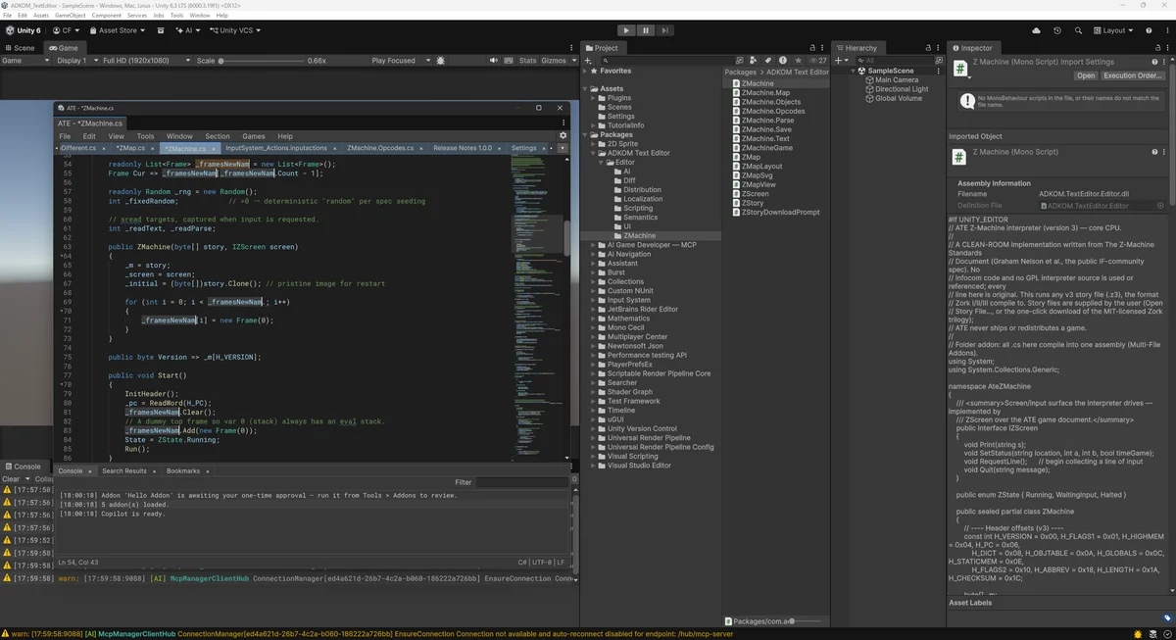Open the Unity Cloud icon
Screen dimensions: 1176x640
(1037, 30)
